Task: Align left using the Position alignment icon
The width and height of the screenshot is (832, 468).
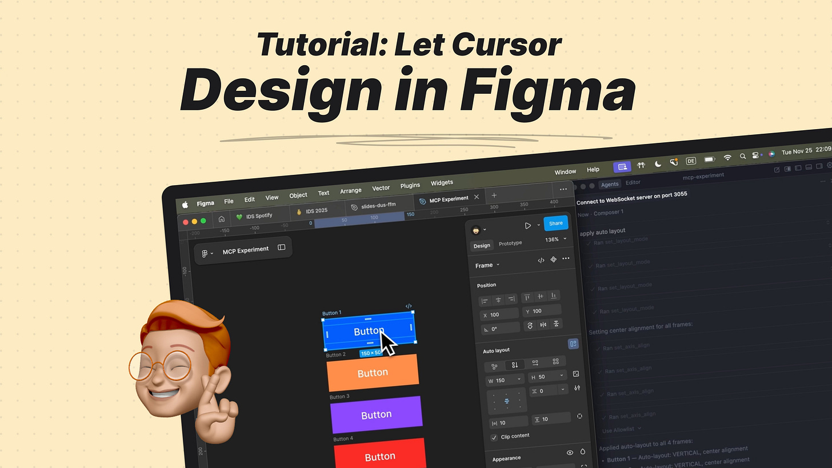Action: [485, 301]
